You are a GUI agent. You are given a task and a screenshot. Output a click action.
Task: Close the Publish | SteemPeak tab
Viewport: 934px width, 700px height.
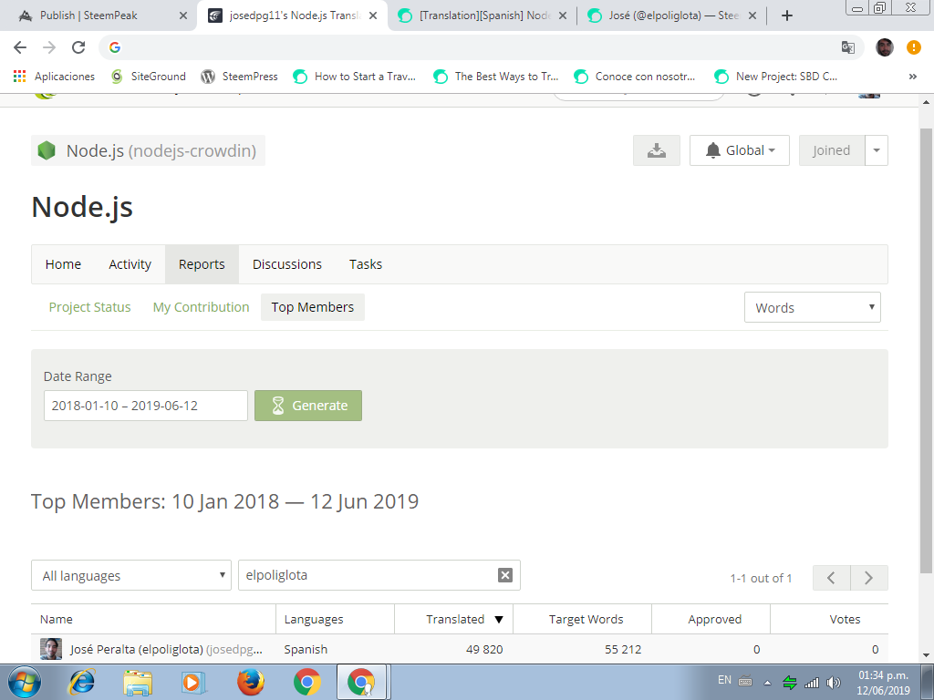[183, 15]
